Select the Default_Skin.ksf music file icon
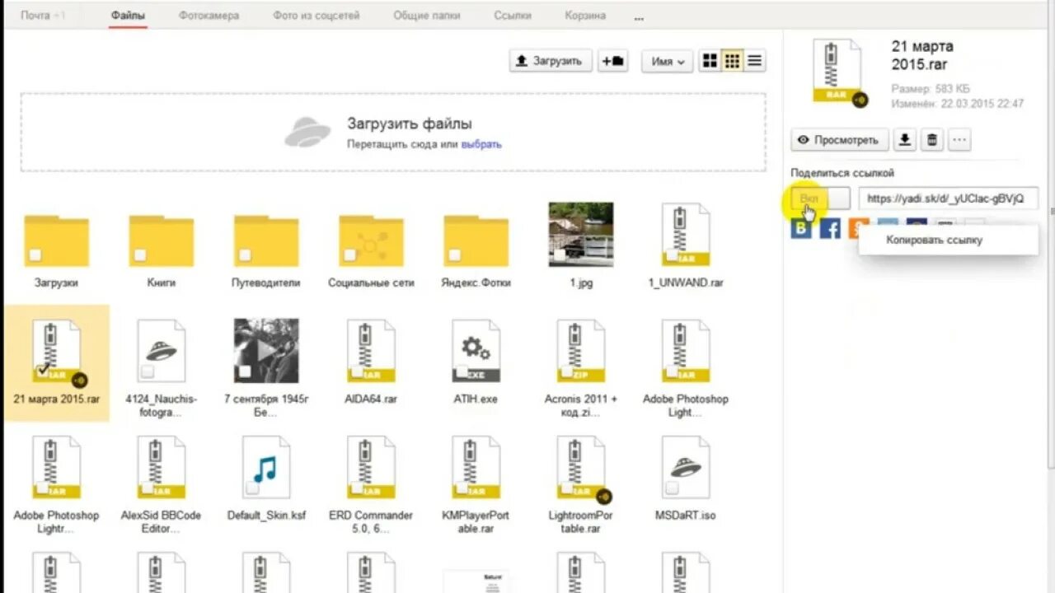The height and width of the screenshot is (593, 1055). pyautogui.click(x=266, y=468)
